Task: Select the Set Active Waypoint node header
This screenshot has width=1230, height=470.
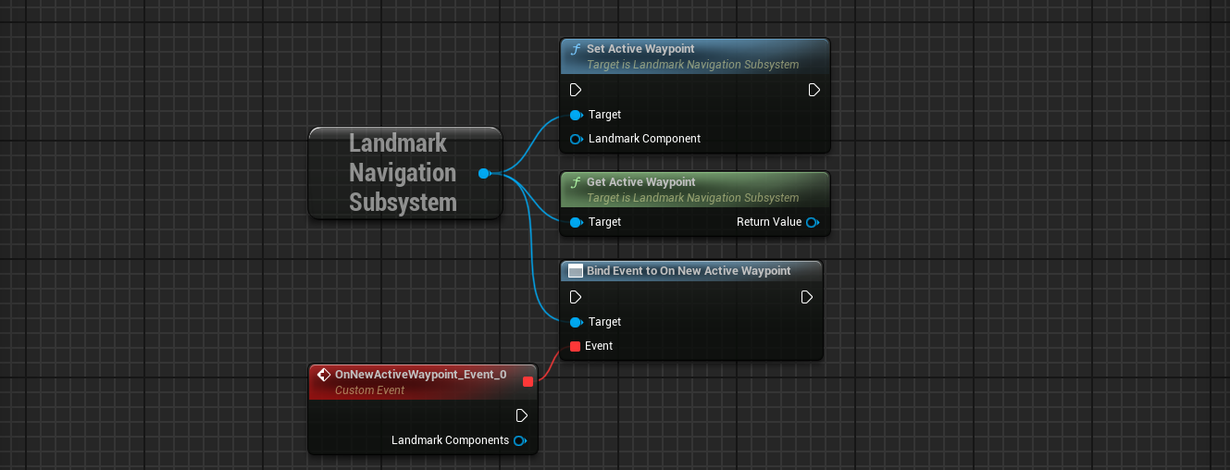Action: point(695,56)
